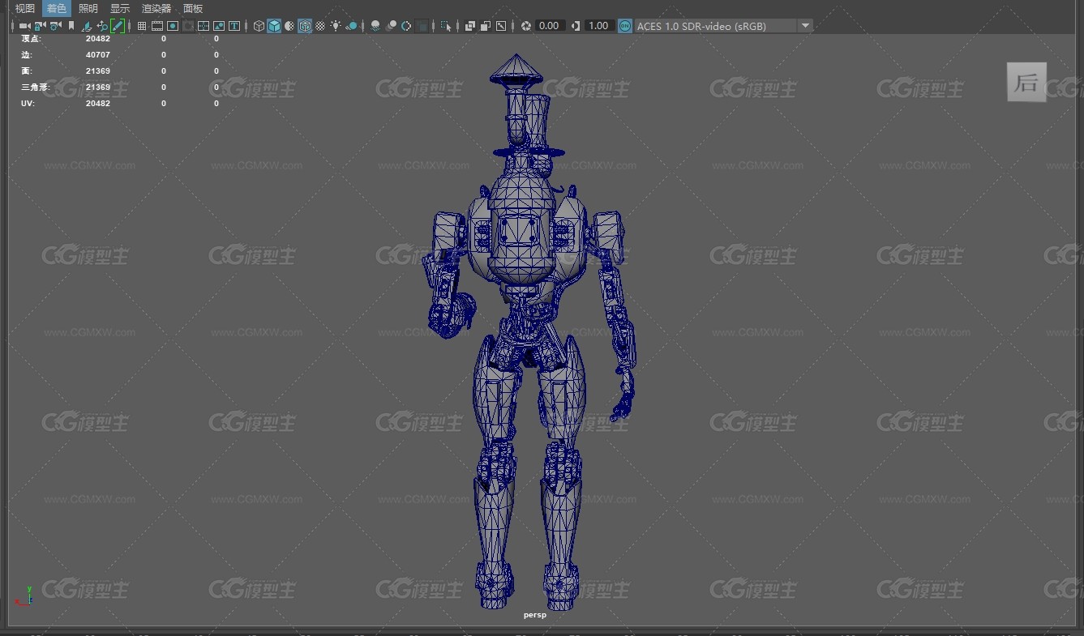Image resolution: width=1084 pixels, height=636 pixels.
Task: Click the isolate select icon
Action: coord(446,26)
